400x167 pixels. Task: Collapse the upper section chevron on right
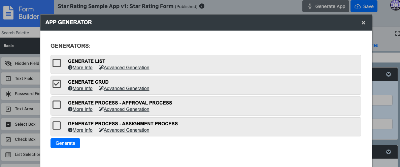(389, 74)
